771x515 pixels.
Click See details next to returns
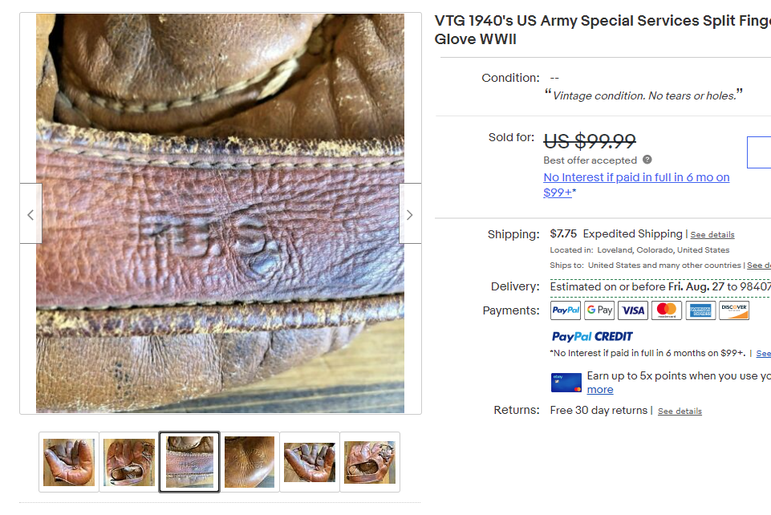coord(680,412)
